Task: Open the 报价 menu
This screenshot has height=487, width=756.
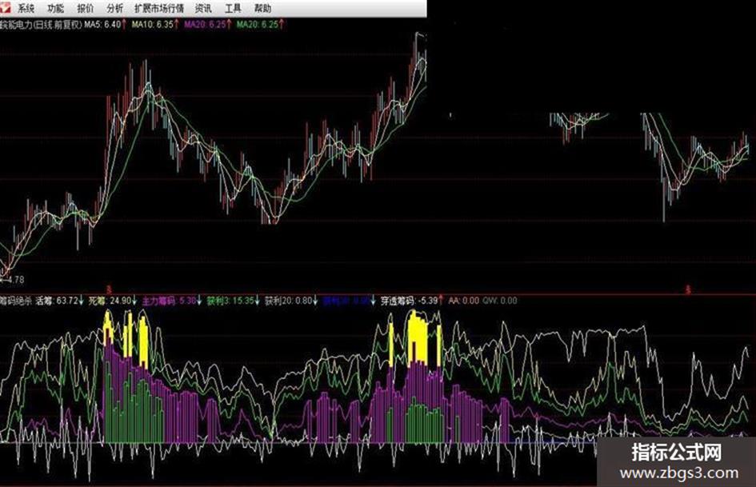Action: (x=86, y=8)
